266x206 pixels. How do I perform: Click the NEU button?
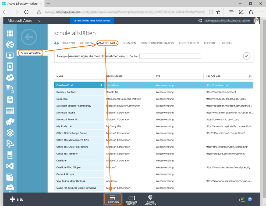[x=17, y=200]
